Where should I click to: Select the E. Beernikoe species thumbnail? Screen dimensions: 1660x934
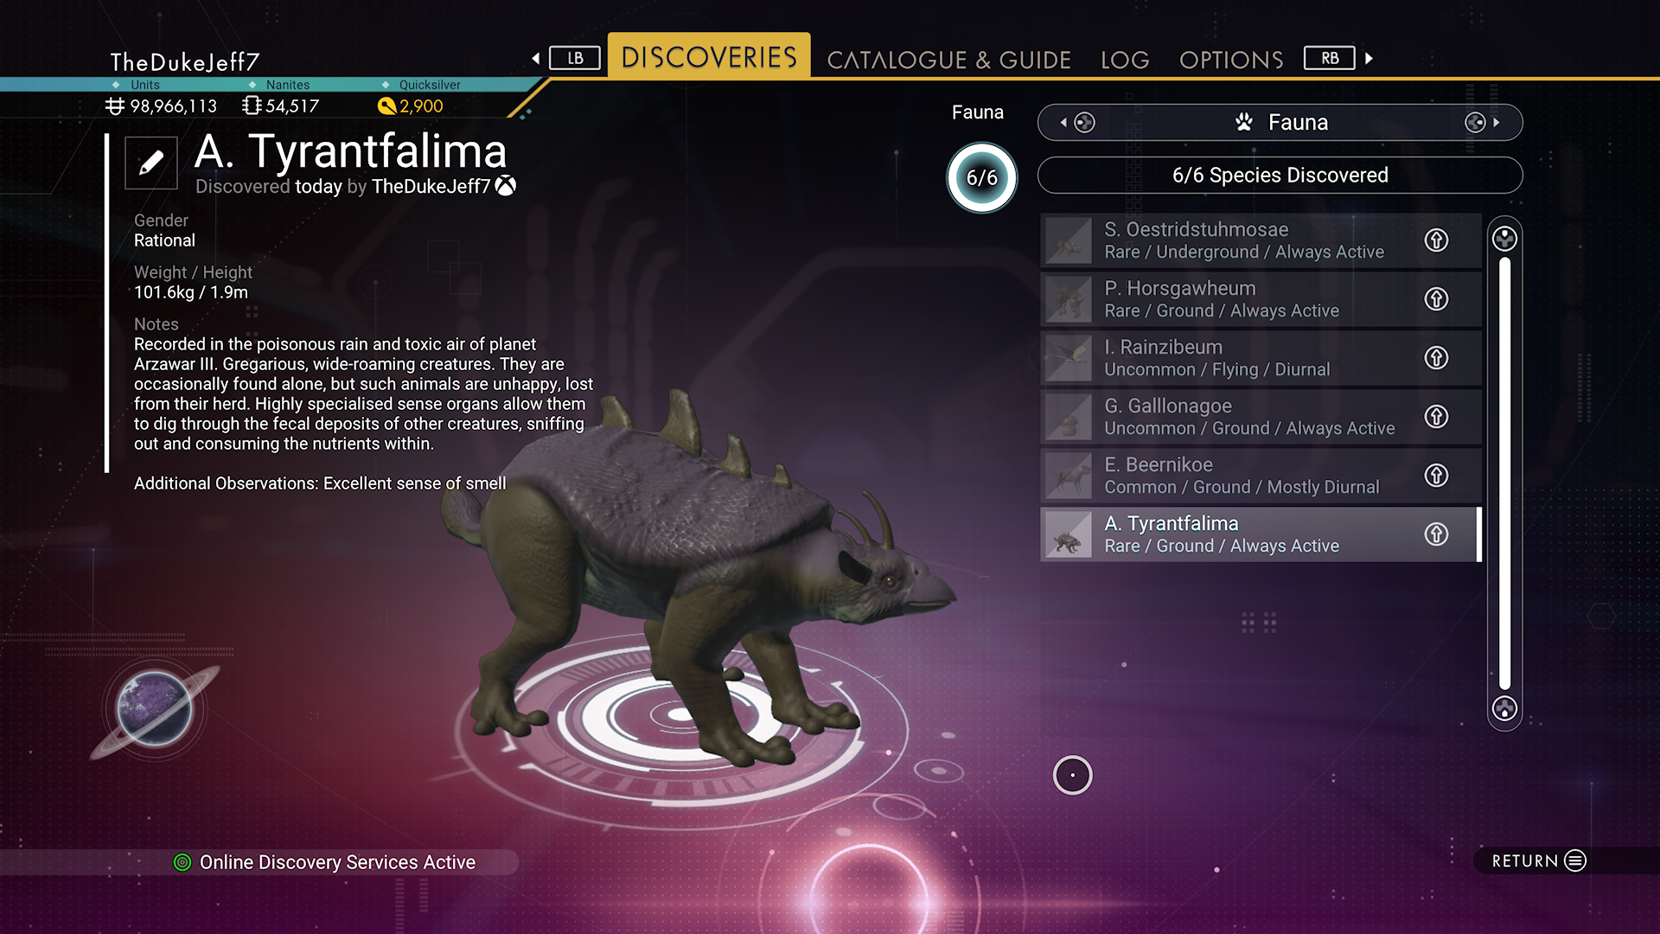pyautogui.click(x=1069, y=476)
